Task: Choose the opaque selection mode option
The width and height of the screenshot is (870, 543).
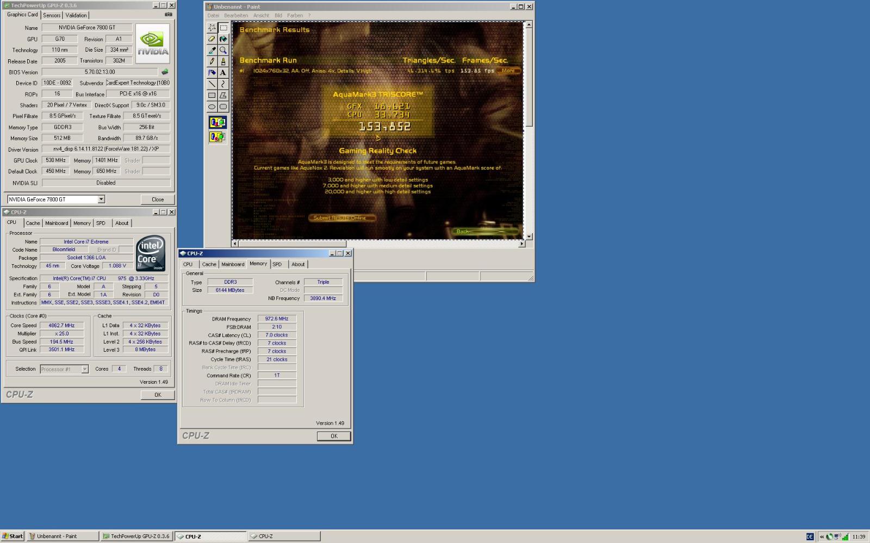Action: coord(217,122)
